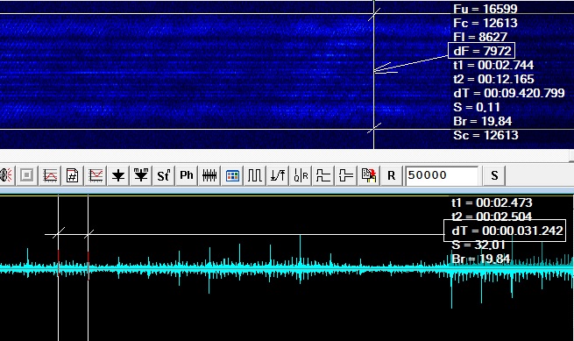Click the document with hash symbol icon
The width and height of the screenshot is (574, 341).
pyautogui.click(x=73, y=175)
